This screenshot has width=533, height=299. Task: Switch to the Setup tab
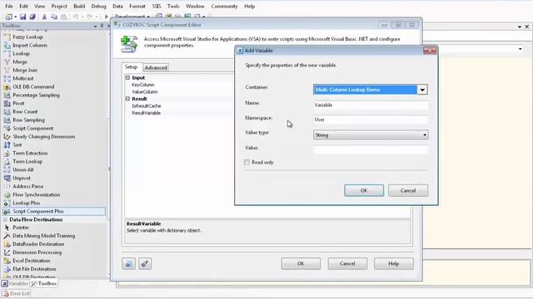(x=132, y=67)
